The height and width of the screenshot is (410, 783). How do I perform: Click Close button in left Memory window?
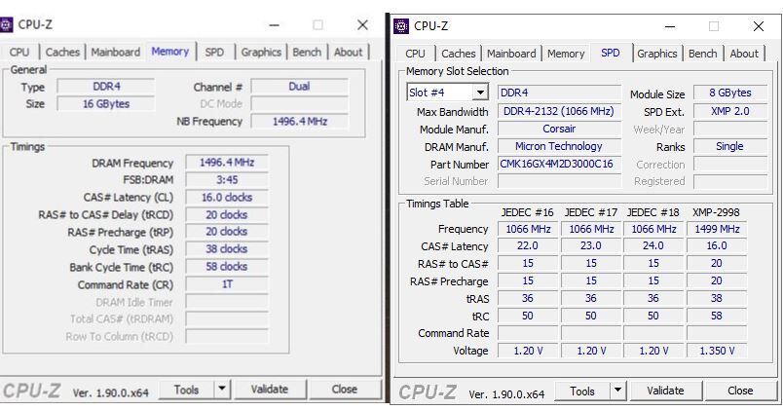point(344,389)
